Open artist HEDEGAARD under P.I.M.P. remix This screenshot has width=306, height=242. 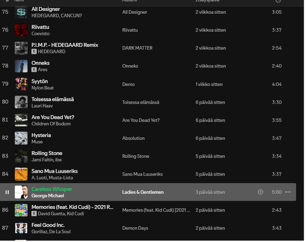(x=52, y=52)
